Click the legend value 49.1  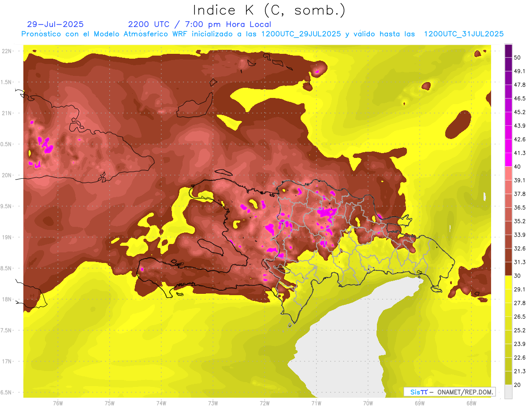click(519, 71)
